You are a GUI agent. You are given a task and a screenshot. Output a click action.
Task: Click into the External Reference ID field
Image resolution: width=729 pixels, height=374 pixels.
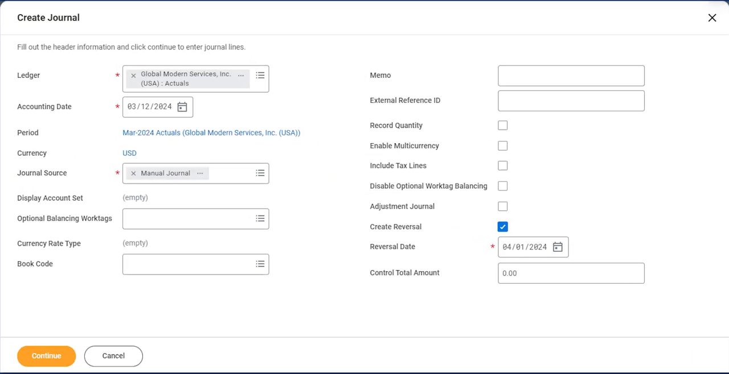point(571,101)
